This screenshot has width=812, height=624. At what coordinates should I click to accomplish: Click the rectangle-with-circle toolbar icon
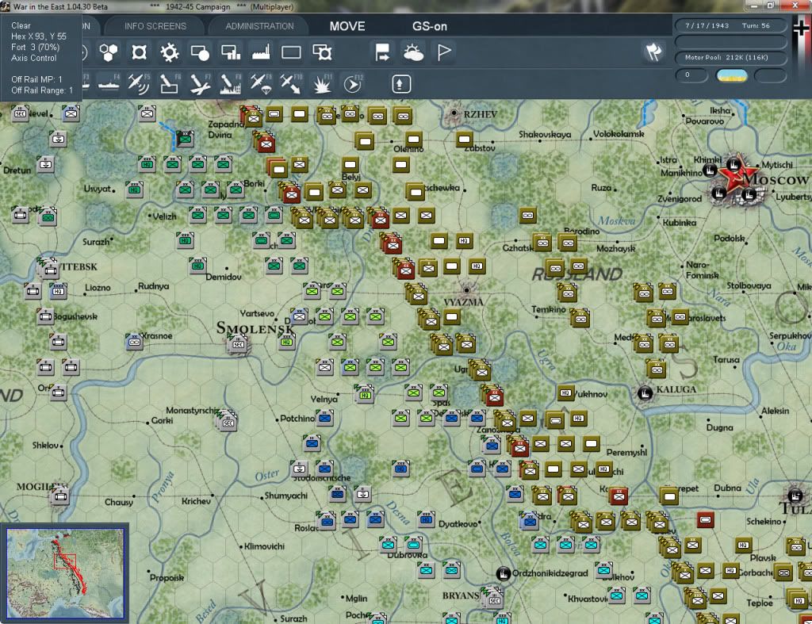(x=200, y=52)
